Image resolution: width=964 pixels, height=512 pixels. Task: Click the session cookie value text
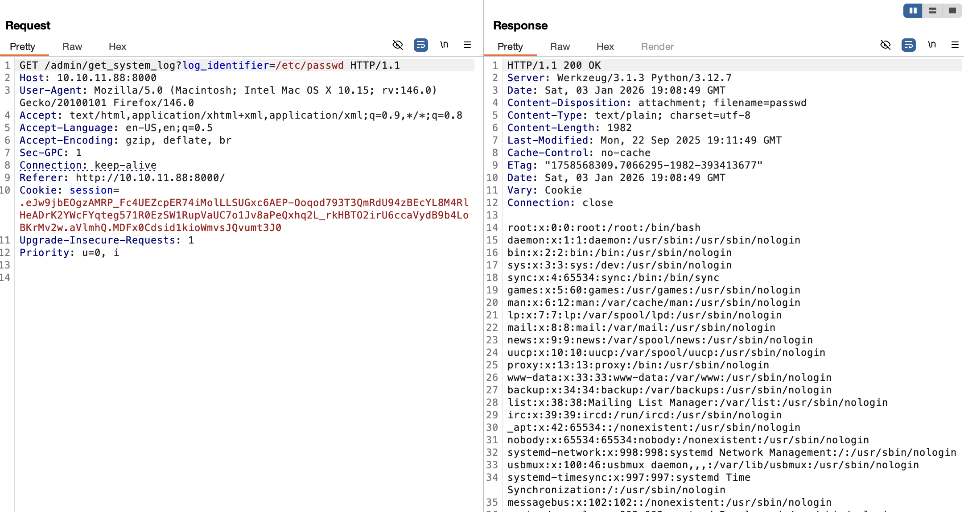point(243,215)
